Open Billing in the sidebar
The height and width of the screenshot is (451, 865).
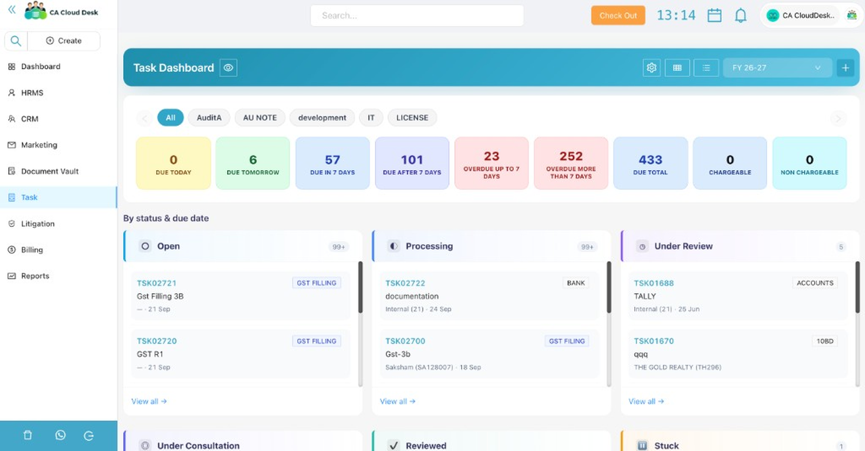pos(58,250)
